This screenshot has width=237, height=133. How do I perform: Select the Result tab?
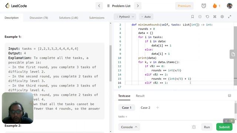point(140,96)
